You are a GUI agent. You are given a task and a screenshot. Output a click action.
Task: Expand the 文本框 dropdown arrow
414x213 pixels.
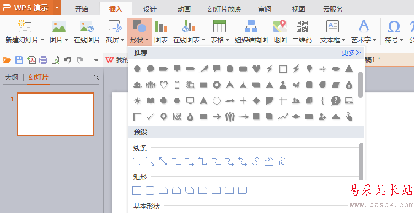(x=344, y=40)
